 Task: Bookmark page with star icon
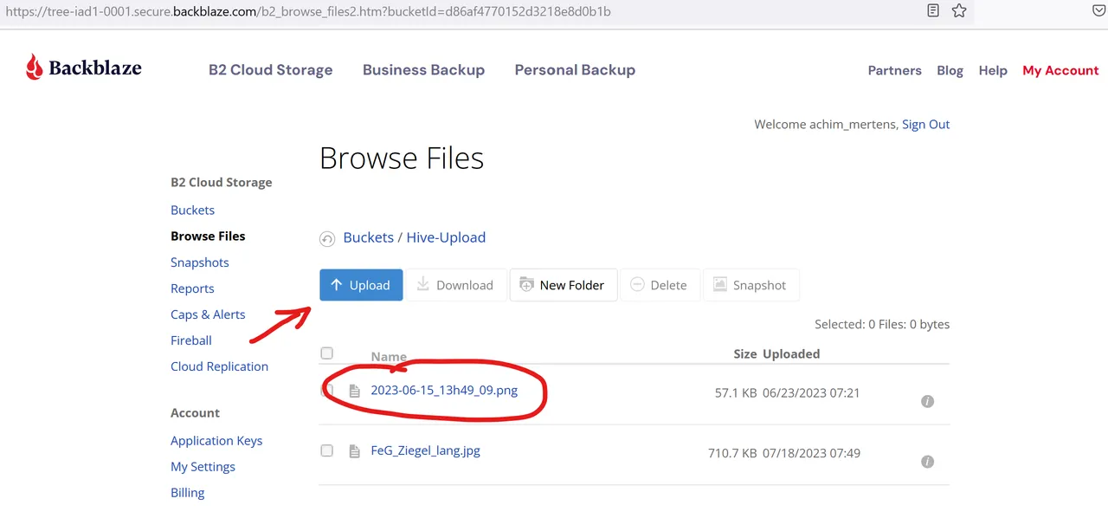click(959, 10)
